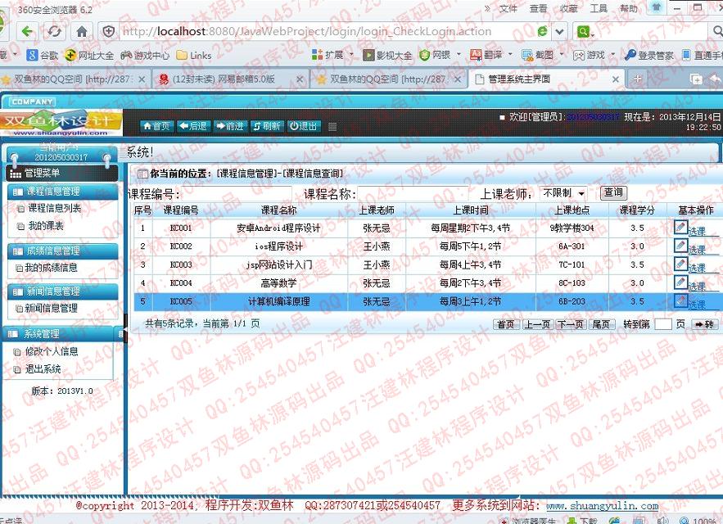Open the 工具 browser menu
The image size is (723, 524).
click(x=599, y=8)
